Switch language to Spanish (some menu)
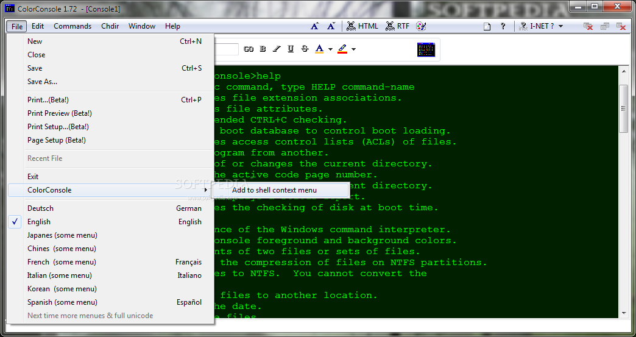 (x=110, y=302)
